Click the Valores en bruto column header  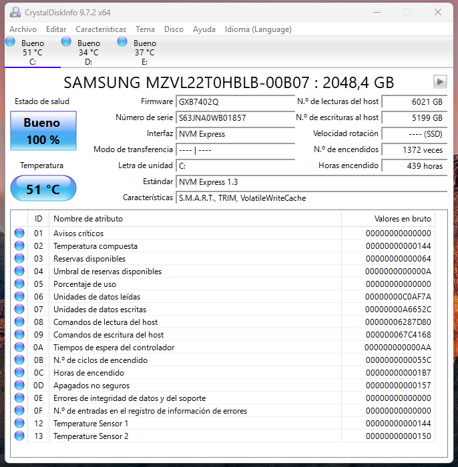coord(402,219)
